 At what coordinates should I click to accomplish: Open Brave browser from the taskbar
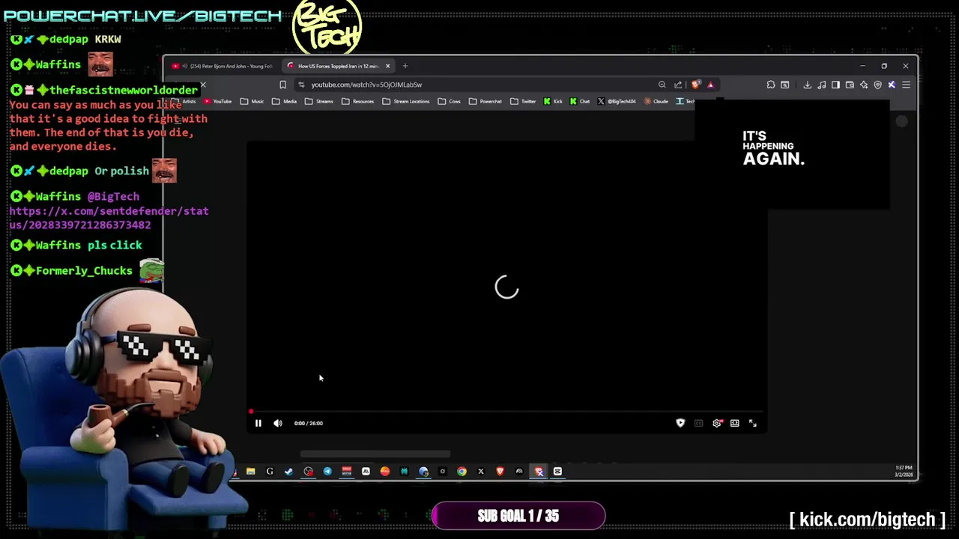tap(500, 471)
